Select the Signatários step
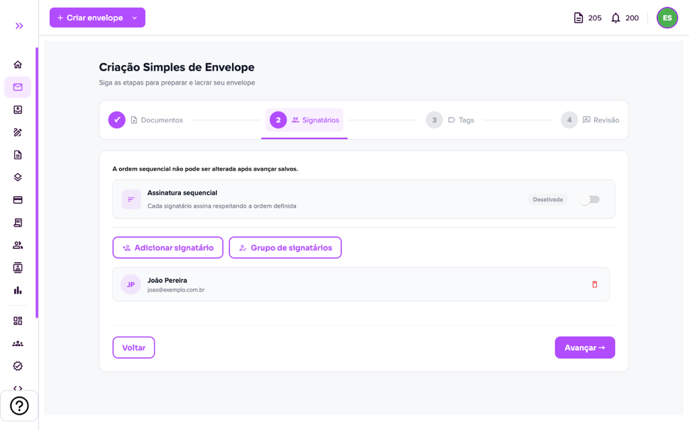Image resolution: width=689 pixels, height=430 pixels. [305, 120]
